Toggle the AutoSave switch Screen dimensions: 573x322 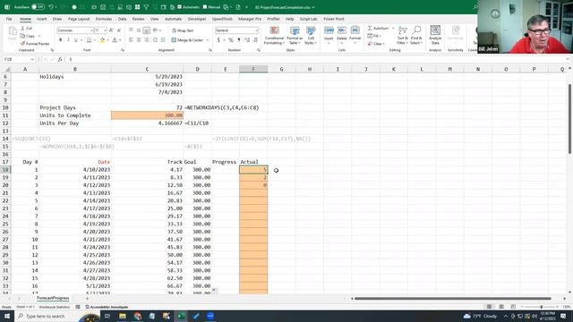coord(38,7)
